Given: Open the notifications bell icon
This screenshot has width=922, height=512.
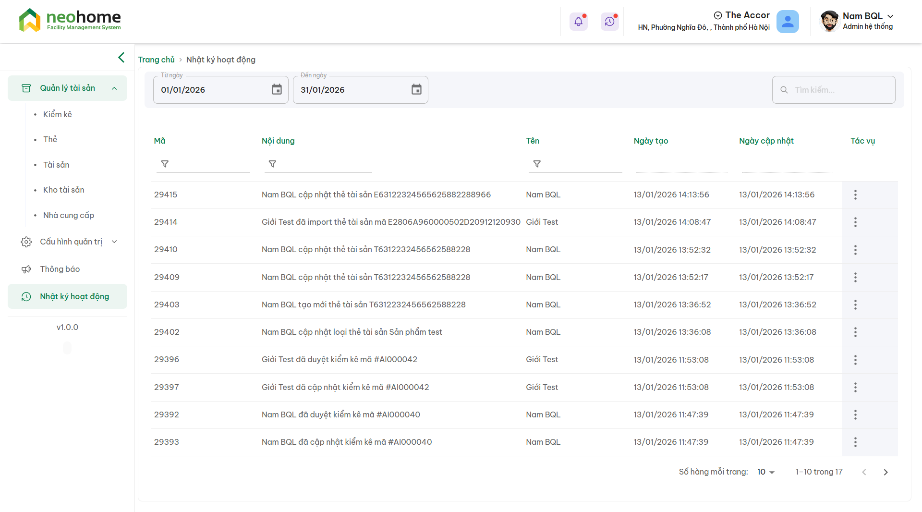Looking at the screenshot, I should pos(578,22).
